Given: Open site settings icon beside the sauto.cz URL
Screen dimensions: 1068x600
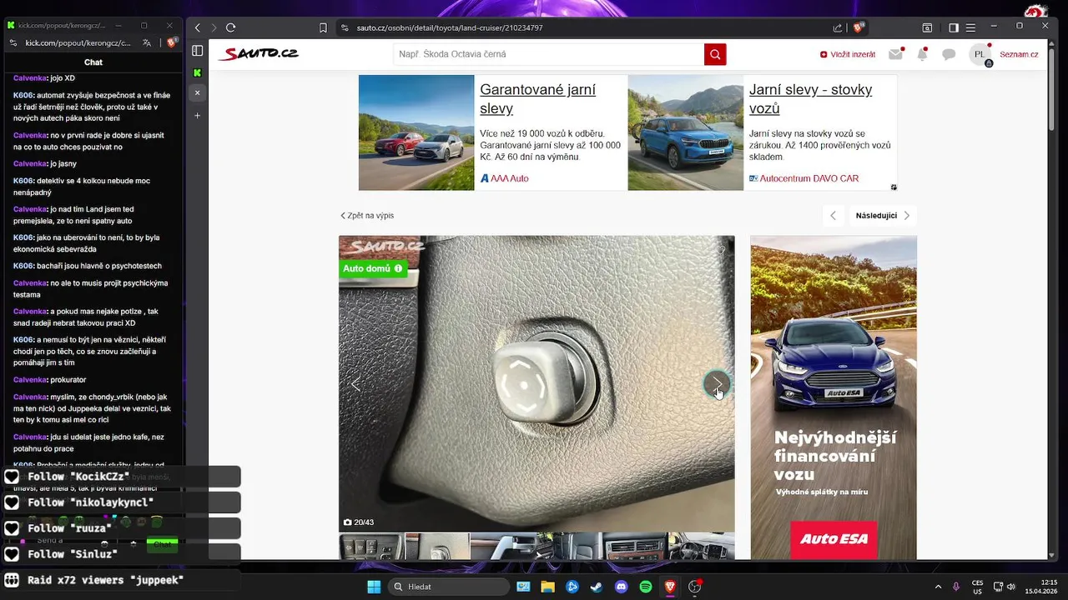Looking at the screenshot, I should (x=345, y=27).
